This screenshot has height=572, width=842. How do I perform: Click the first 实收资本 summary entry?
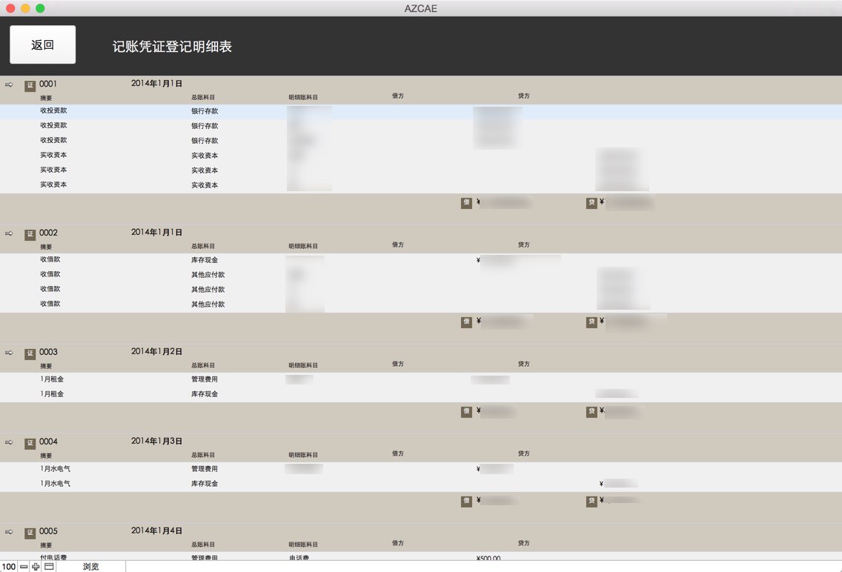53,155
